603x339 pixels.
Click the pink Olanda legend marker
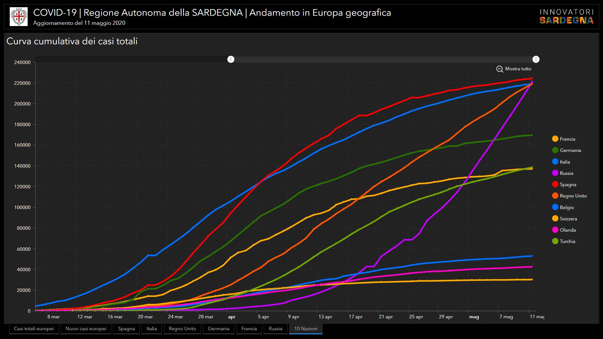pos(555,230)
